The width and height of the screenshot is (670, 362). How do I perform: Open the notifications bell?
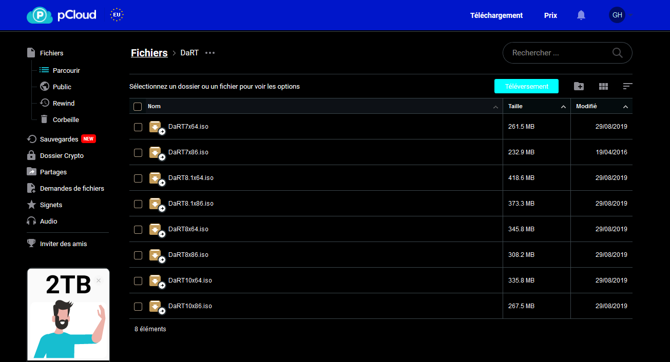(x=581, y=15)
